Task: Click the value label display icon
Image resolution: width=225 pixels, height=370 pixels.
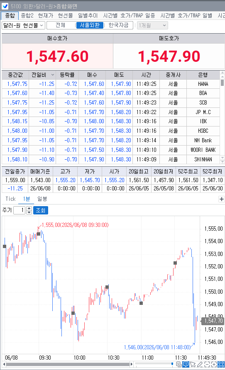Action: click(x=179, y=364)
